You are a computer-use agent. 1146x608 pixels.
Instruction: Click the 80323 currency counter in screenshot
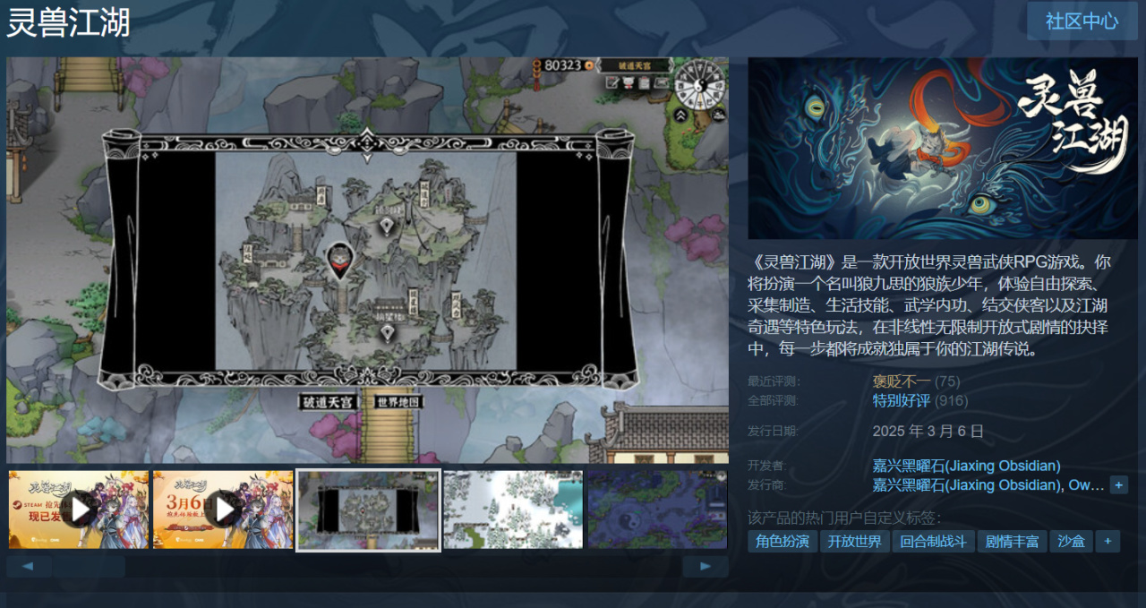[563, 65]
